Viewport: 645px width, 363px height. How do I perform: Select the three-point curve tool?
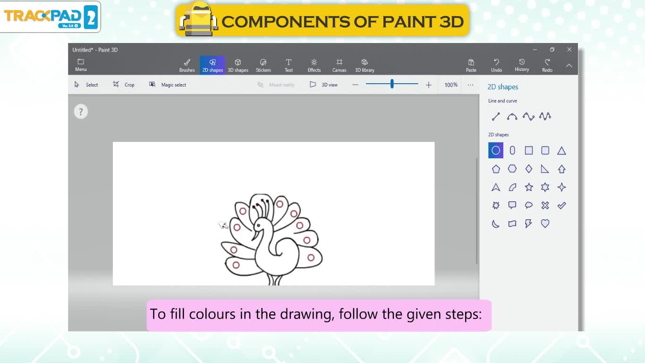(x=528, y=116)
